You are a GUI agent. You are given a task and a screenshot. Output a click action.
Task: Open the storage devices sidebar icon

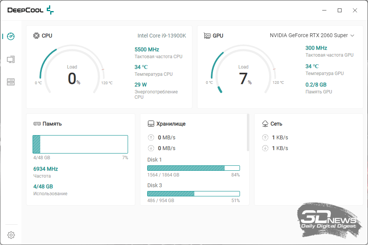(11, 82)
